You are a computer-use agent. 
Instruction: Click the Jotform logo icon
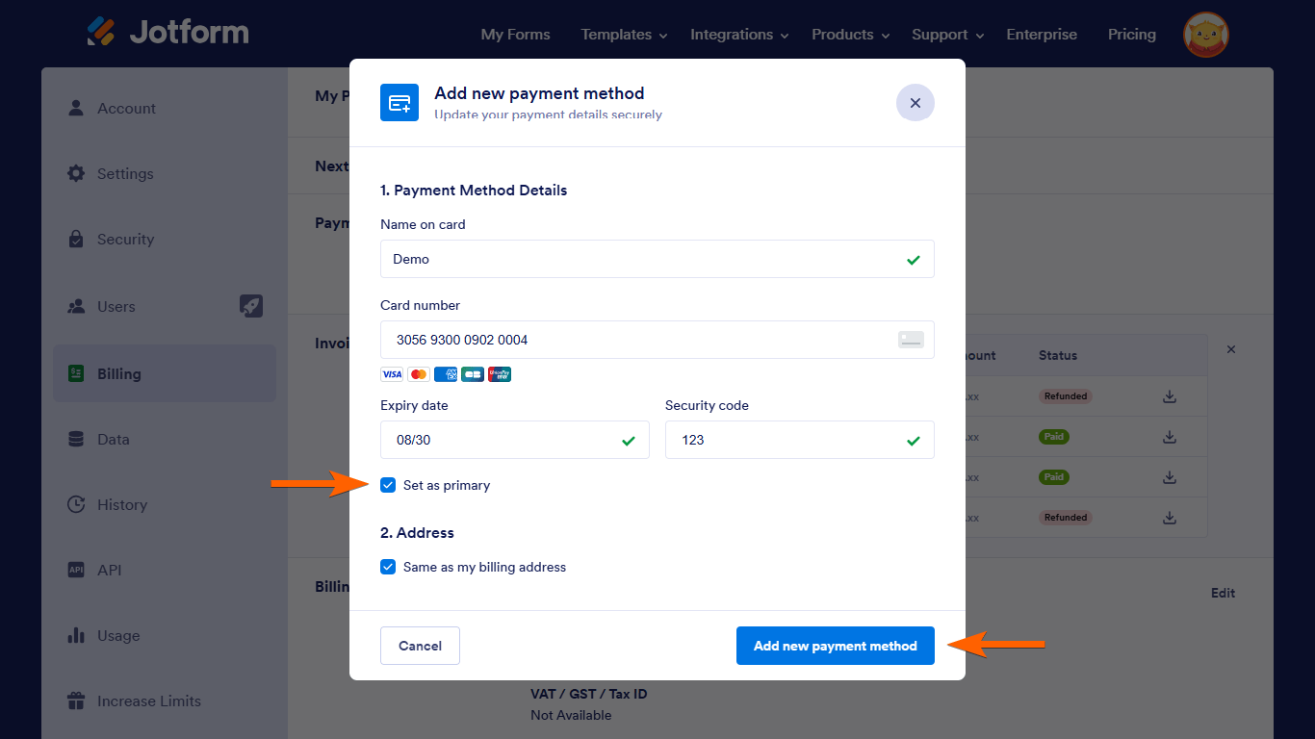tap(101, 33)
